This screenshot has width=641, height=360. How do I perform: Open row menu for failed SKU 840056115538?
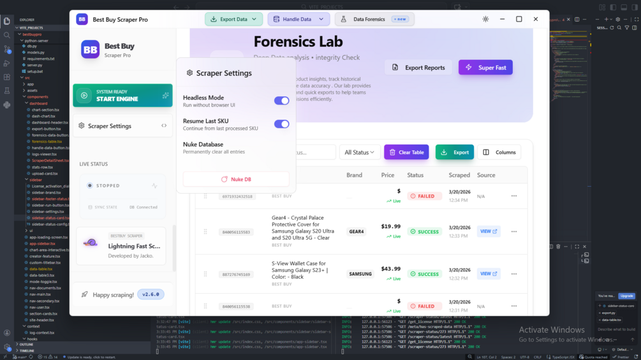(x=514, y=306)
